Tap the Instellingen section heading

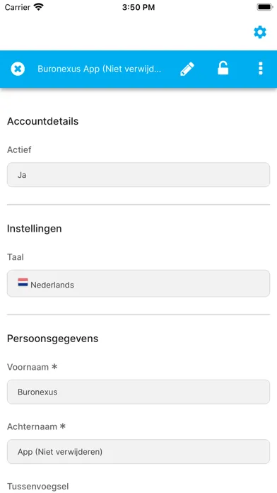click(x=35, y=229)
